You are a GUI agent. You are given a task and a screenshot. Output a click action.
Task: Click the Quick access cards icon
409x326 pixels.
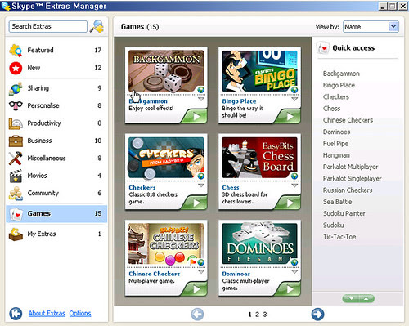tap(323, 48)
